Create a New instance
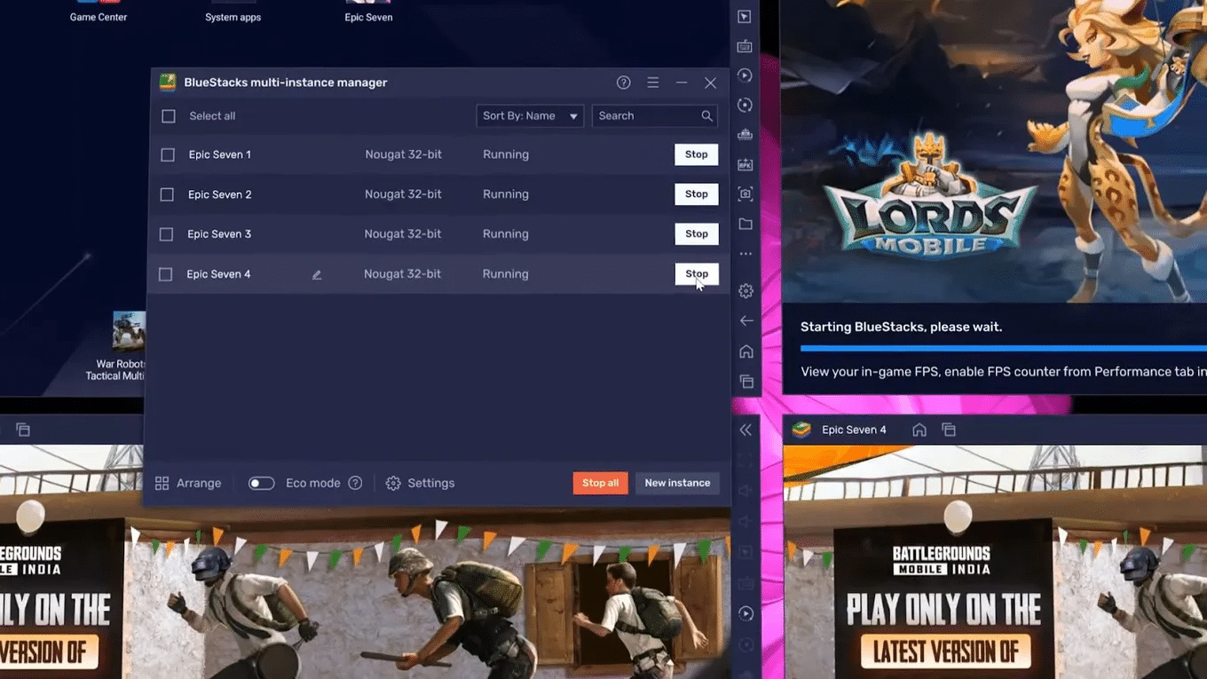Screen dimensions: 1207x679 pos(677,482)
